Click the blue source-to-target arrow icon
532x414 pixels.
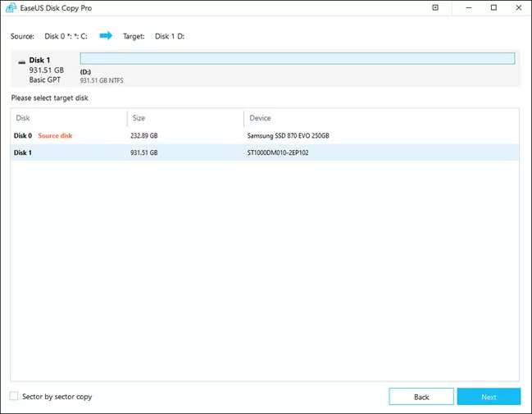(106, 35)
